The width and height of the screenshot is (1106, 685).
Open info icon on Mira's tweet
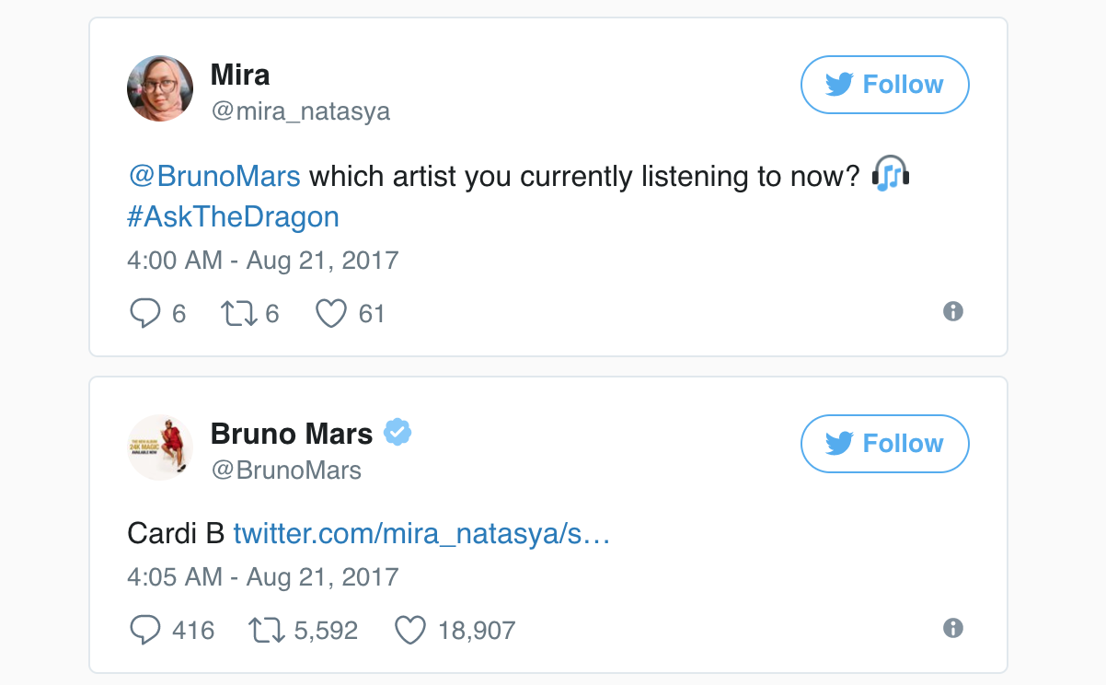tap(953, 312)
